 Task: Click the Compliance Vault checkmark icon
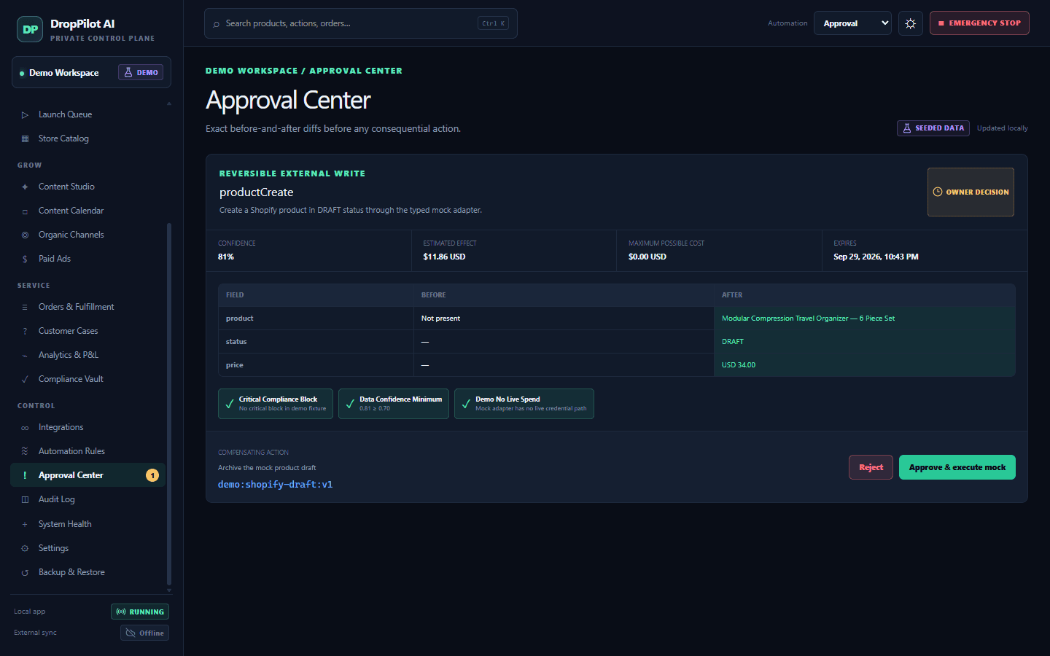click(x=25, y=379)
